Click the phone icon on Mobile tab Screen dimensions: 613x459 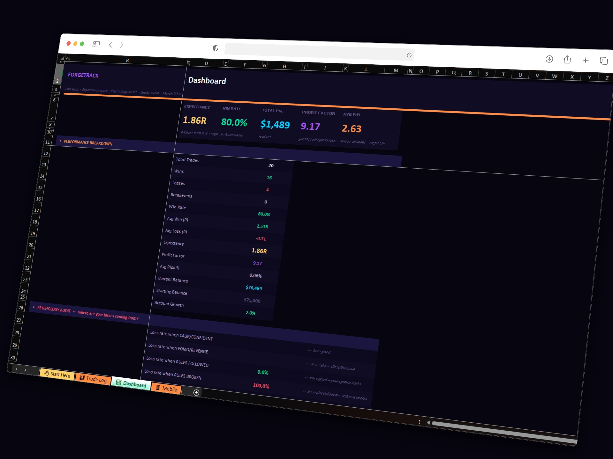(158, 388)
